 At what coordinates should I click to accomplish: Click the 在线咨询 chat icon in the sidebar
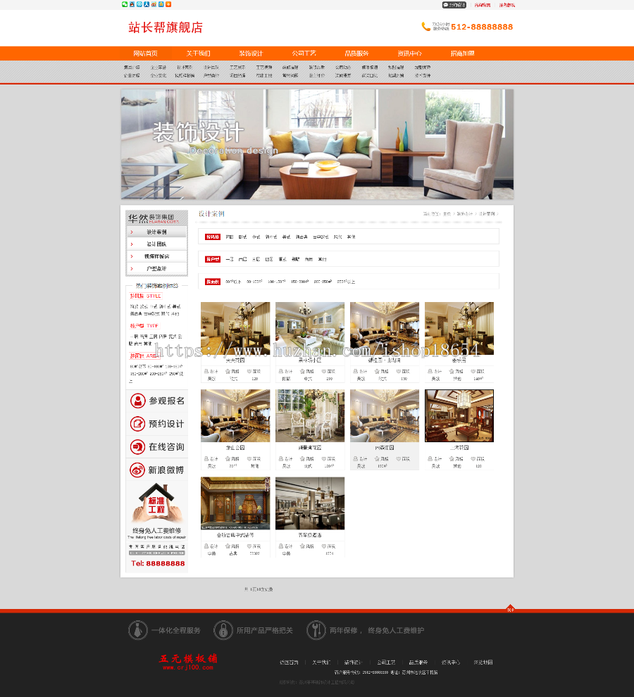pos(138,447)
